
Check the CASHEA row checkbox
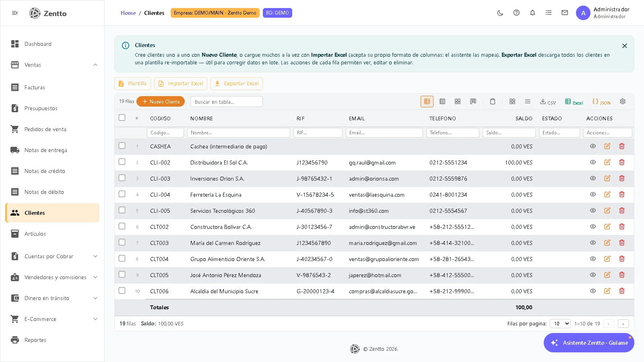coord(122,146)
